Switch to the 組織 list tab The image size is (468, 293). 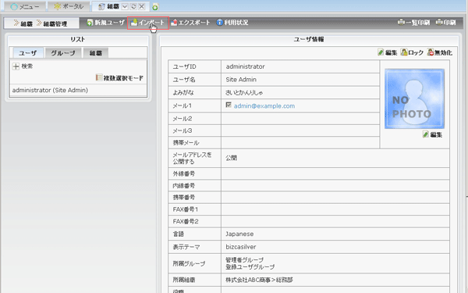click(96, 53)
